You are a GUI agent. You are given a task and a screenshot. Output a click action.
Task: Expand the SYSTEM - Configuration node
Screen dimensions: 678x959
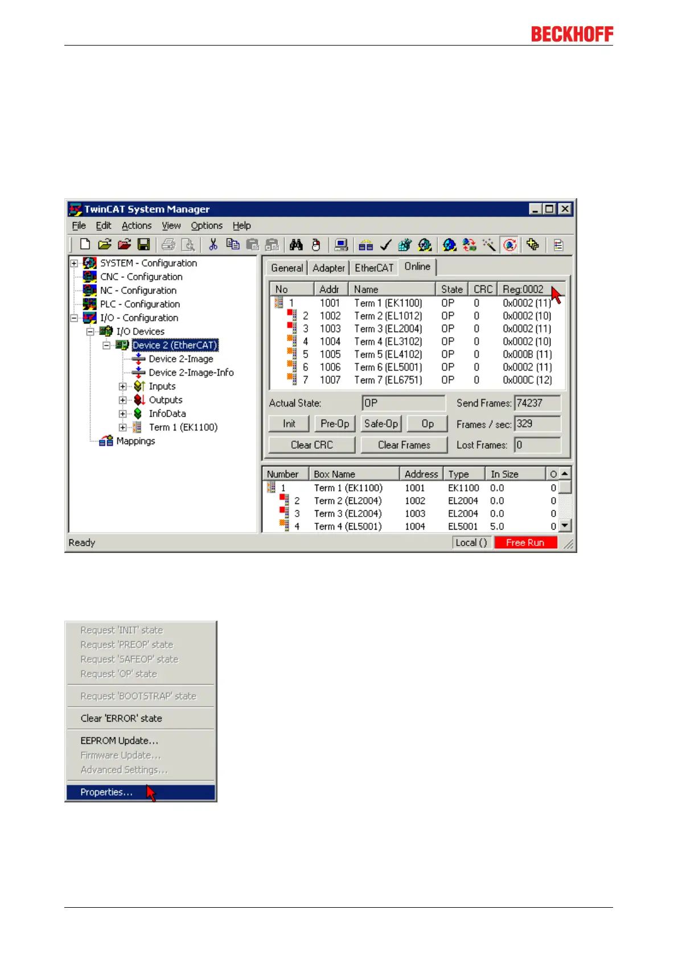[74, 263]
